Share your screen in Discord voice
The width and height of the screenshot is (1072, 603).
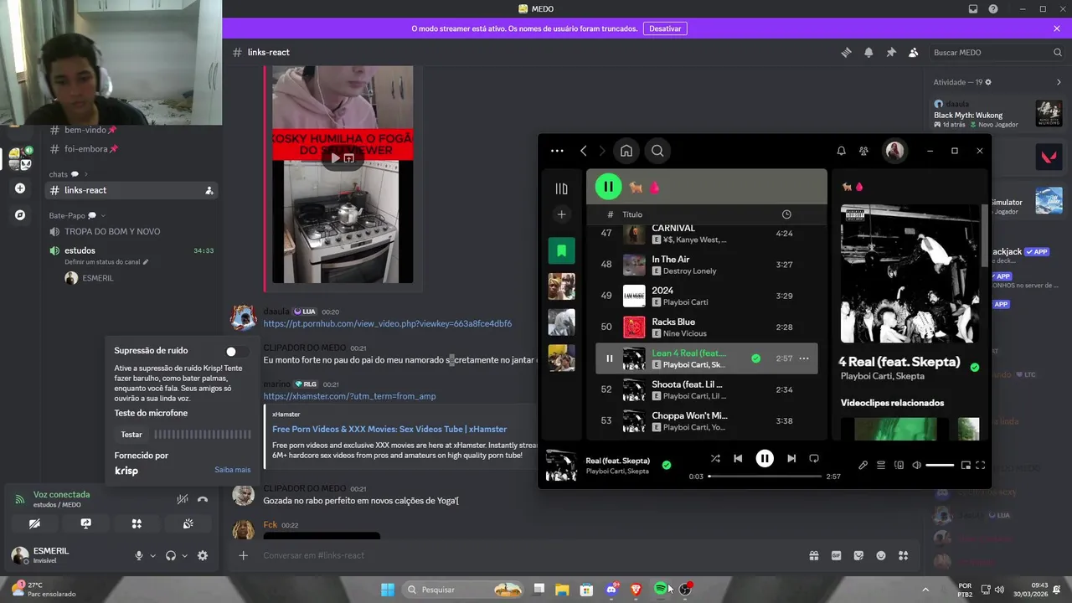[85, 523]
